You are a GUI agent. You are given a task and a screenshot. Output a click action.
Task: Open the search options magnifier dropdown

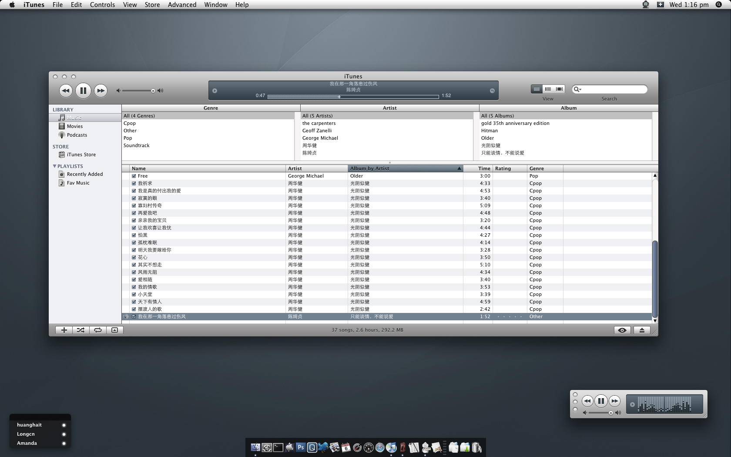click(x=577, y=89)
